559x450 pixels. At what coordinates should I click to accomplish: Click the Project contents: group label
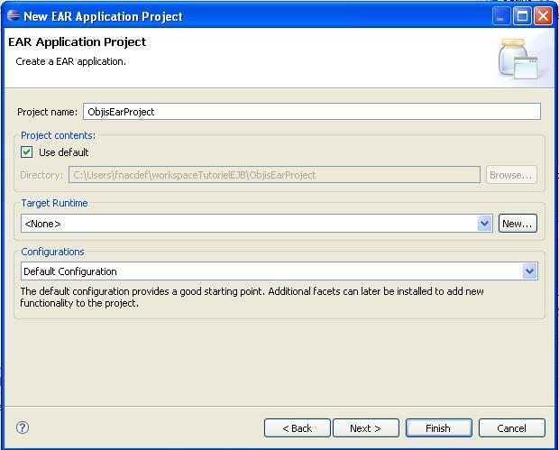[x=58, y=135]
